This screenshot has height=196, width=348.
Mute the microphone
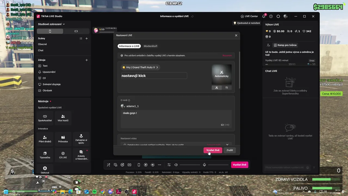point(204,165)
